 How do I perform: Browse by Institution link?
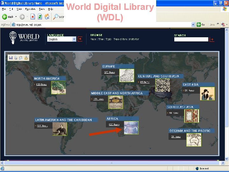tap(134, 39)
